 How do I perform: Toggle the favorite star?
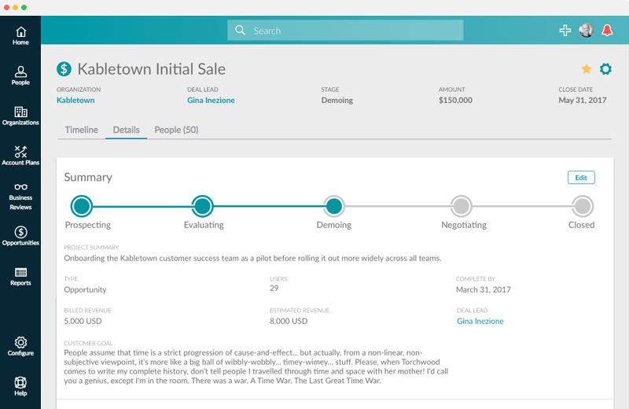pyautogui.click(x=586, y=69)
